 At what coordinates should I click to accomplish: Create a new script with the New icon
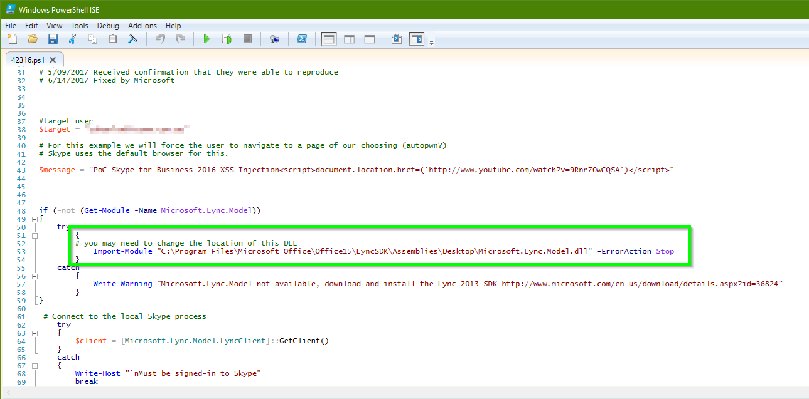(12, 39)
